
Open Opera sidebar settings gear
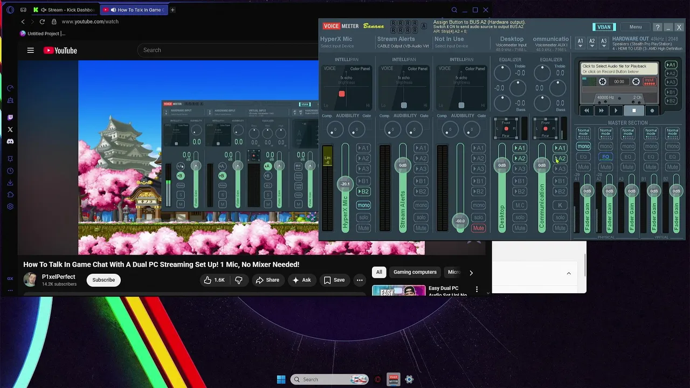pyautogui.click(x=10, y=206)
